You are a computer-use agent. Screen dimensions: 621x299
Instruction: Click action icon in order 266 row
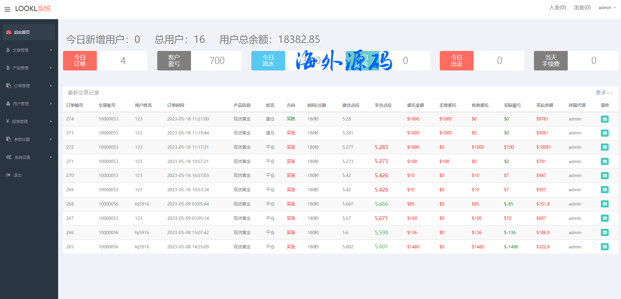pos(604,233)
